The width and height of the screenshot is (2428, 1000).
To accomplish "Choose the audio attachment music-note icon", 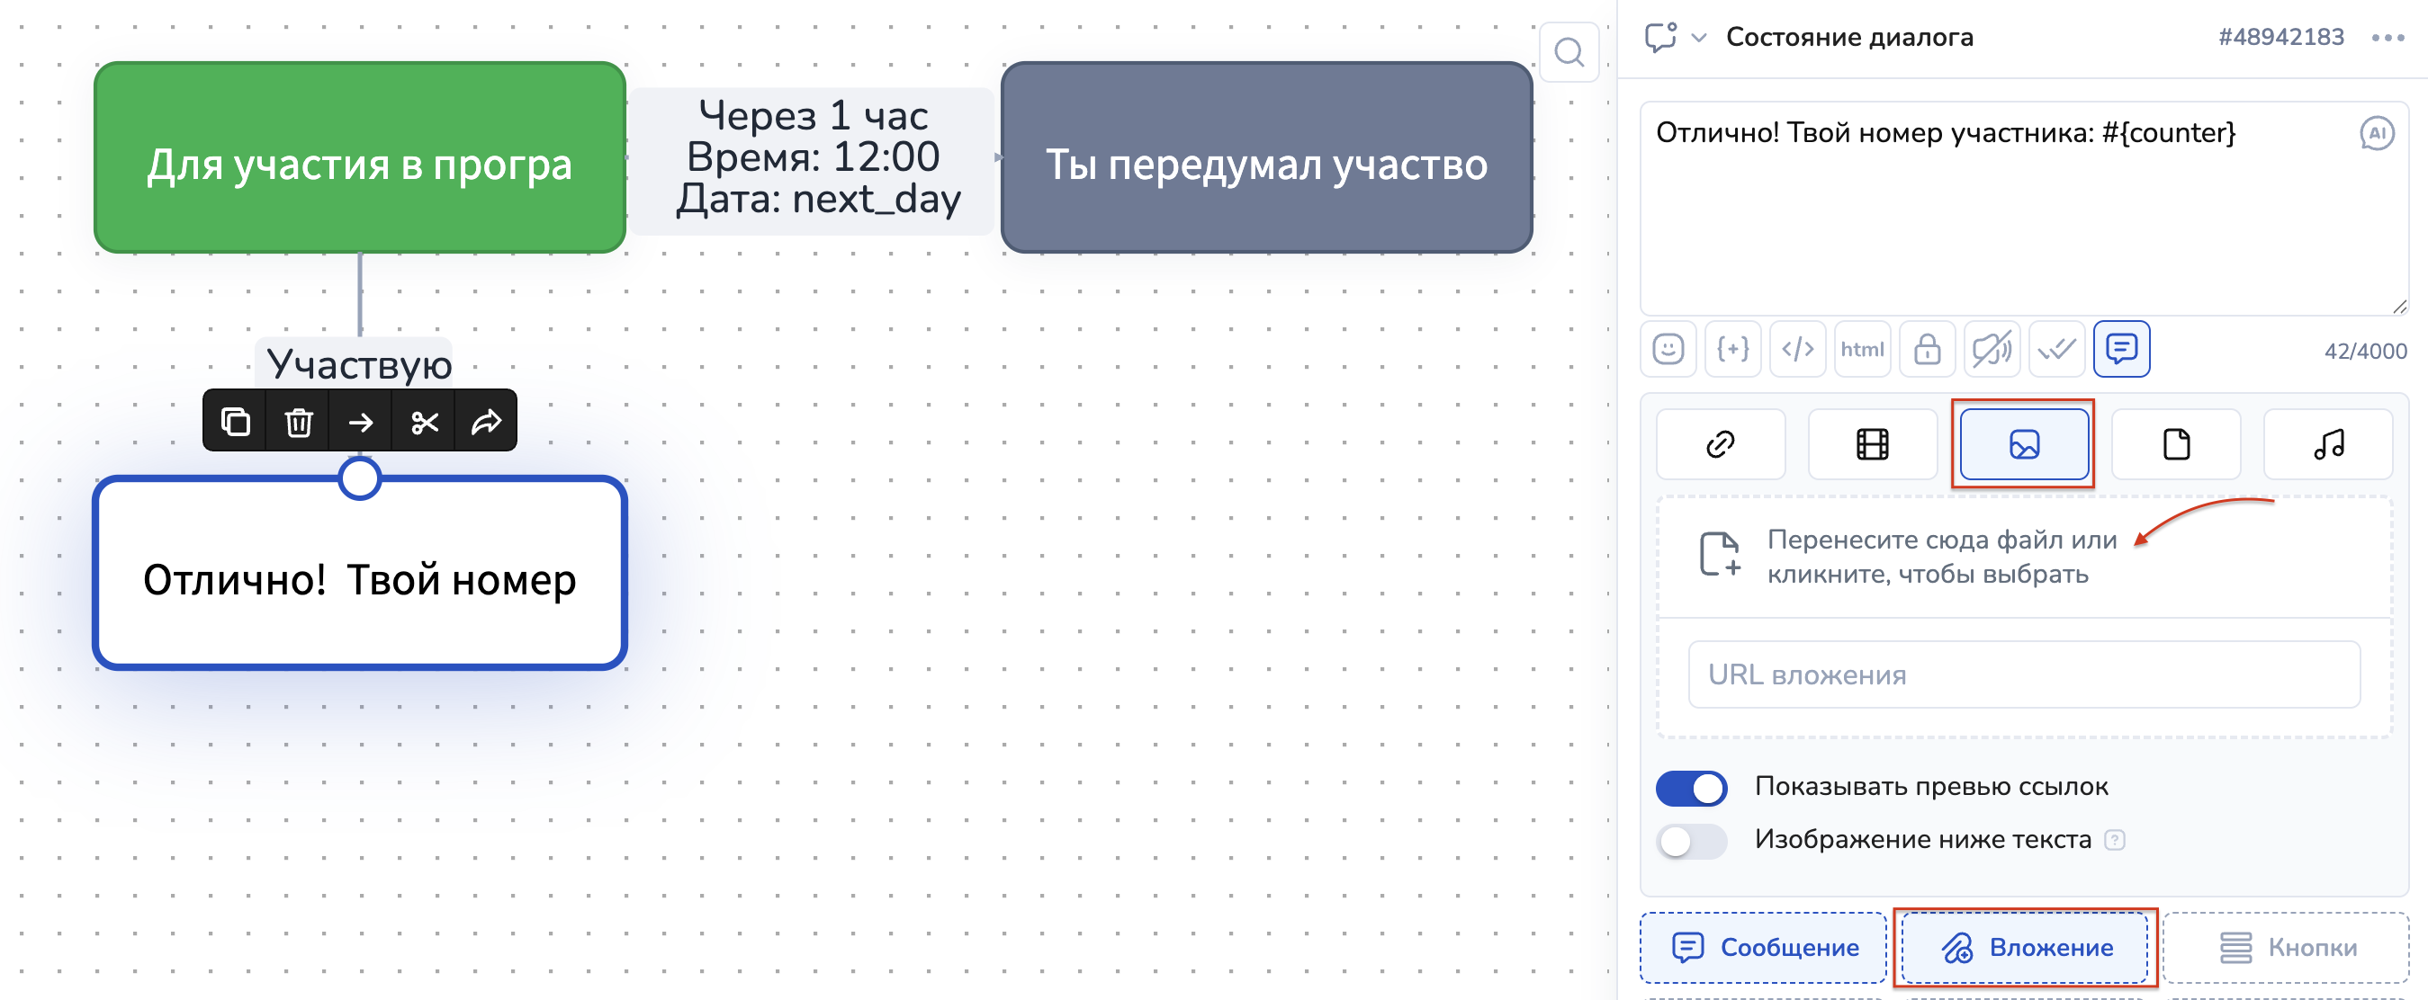I will (2327, 444).
